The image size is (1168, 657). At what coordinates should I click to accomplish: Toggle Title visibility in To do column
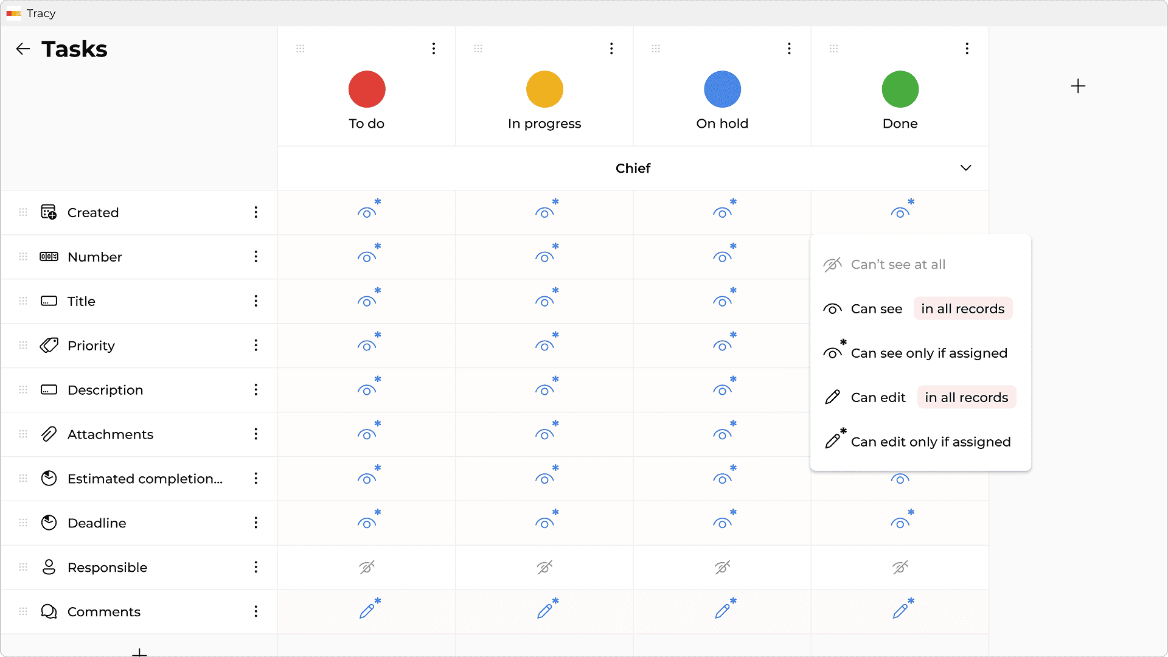367,301
